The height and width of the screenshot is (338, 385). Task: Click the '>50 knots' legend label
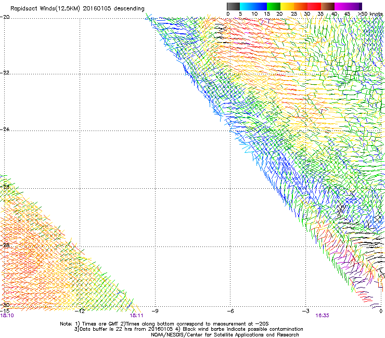pyautogui.click(x=370, y=14)
